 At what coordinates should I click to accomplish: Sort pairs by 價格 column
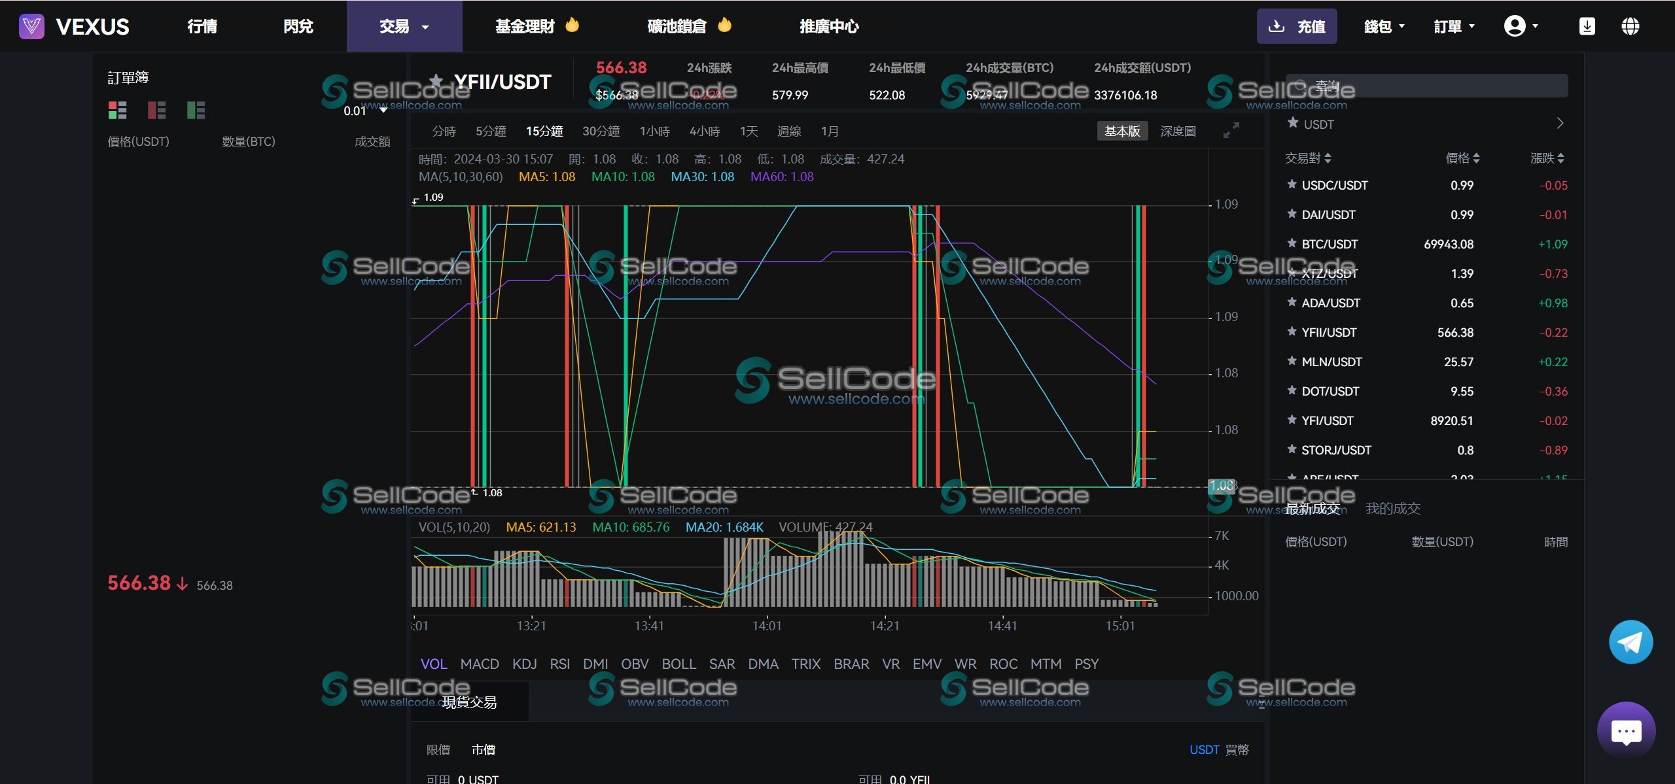coord(1462,158)
